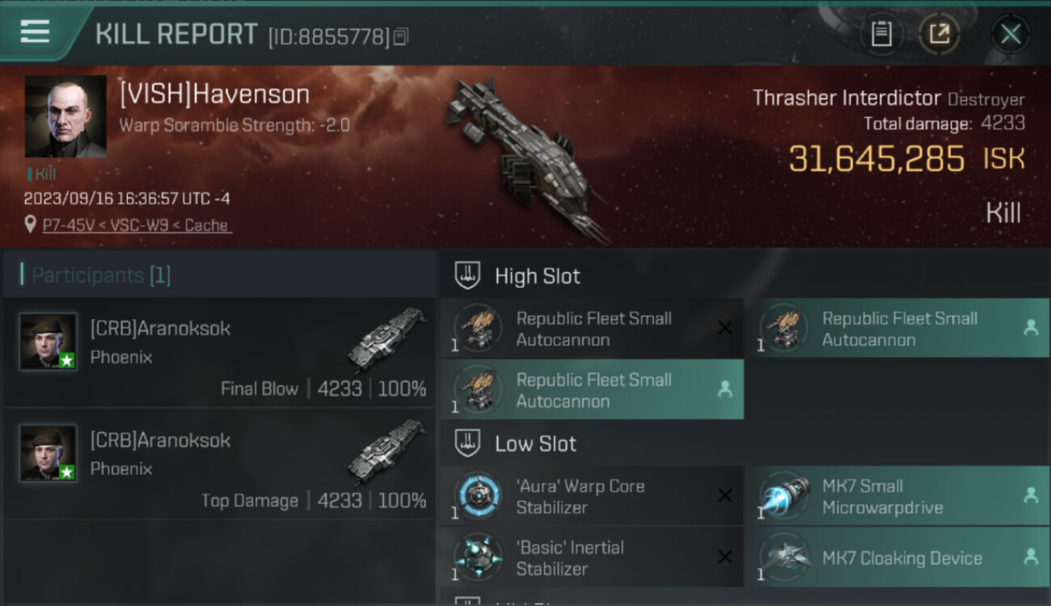This screenshot has width=1051, height=606.
Task: Select the 'Basic' Inertial Stabilizer module
Action: click(x=592, y=558)
